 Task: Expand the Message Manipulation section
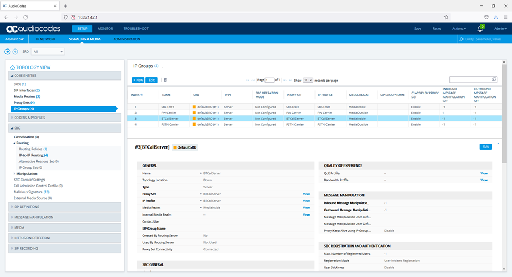65,217
